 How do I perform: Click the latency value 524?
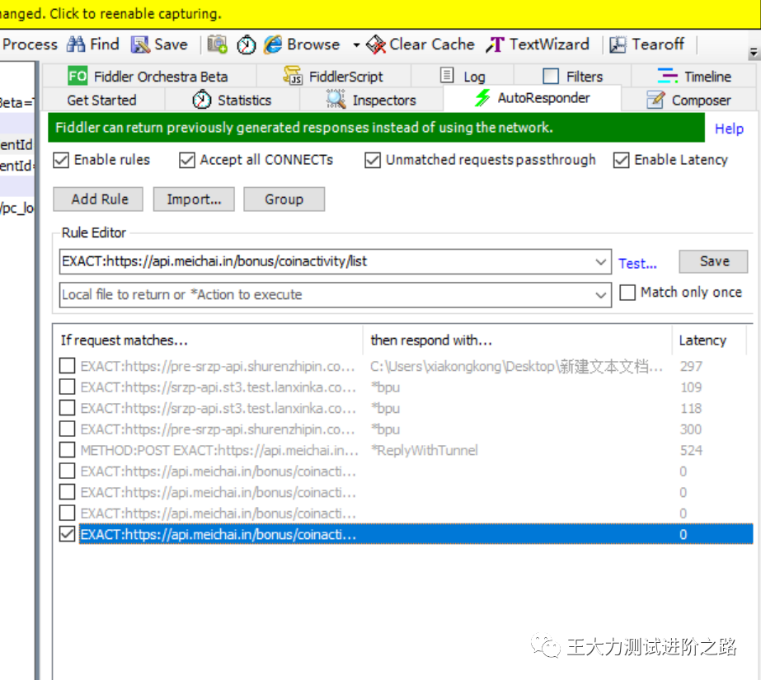click(691, 451)
